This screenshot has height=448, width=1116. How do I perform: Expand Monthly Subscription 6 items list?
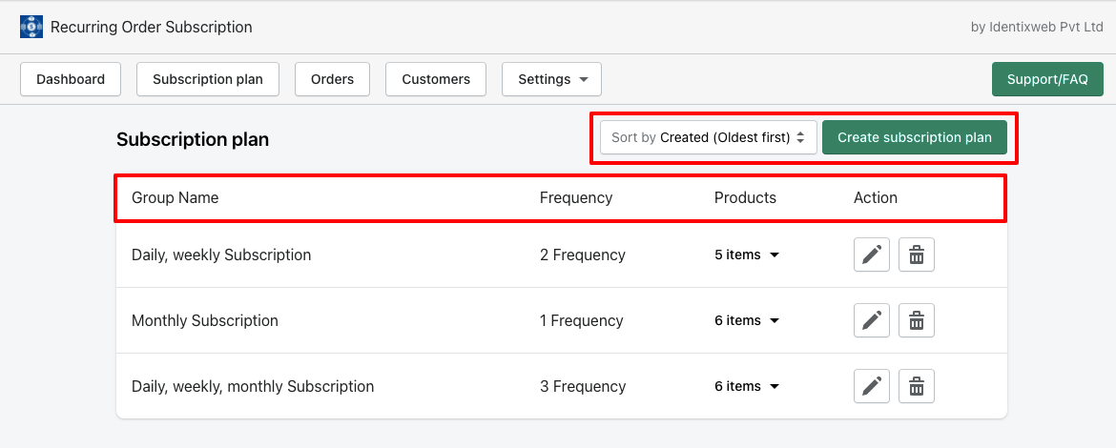pos(747,320)
